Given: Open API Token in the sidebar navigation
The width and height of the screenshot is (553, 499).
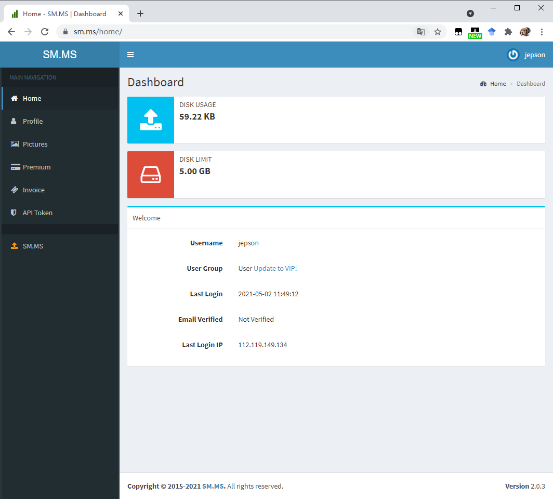Looking at the screenshot, I should pos(60,213).
